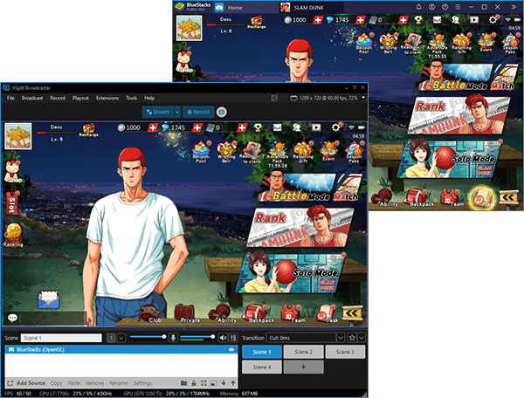Click the Slot tag in XSplit preview
Image resolution: width=524 pixels, height=398 pixels.
[11, 205]
